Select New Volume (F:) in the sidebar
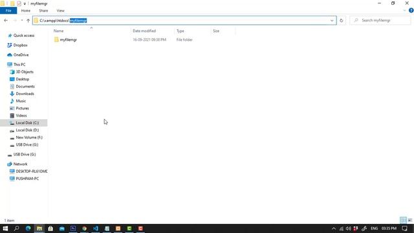This screenshot has width=414, height=233. point(29,137)
